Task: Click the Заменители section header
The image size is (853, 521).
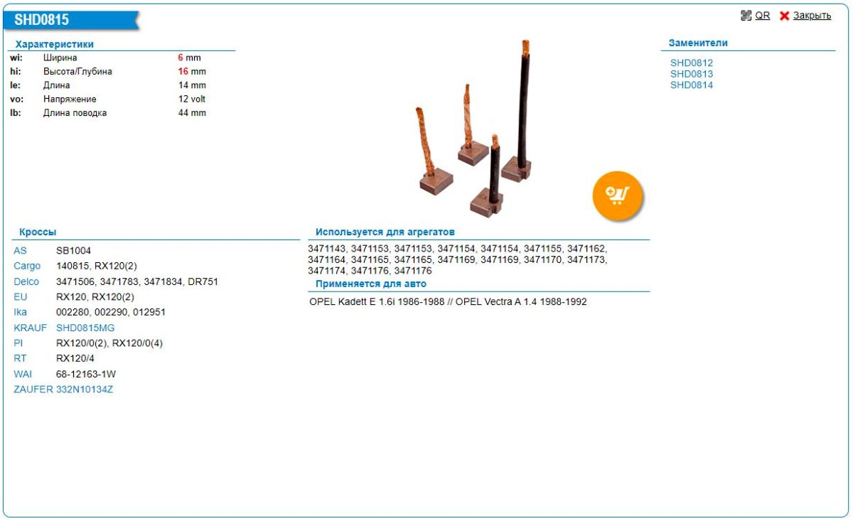Action: point(697,43)
